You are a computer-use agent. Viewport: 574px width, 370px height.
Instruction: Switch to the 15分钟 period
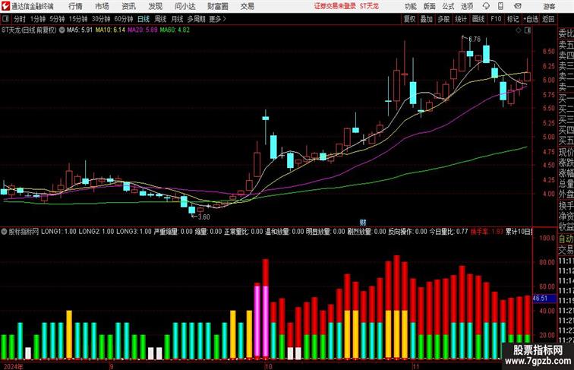click(78, 19)
